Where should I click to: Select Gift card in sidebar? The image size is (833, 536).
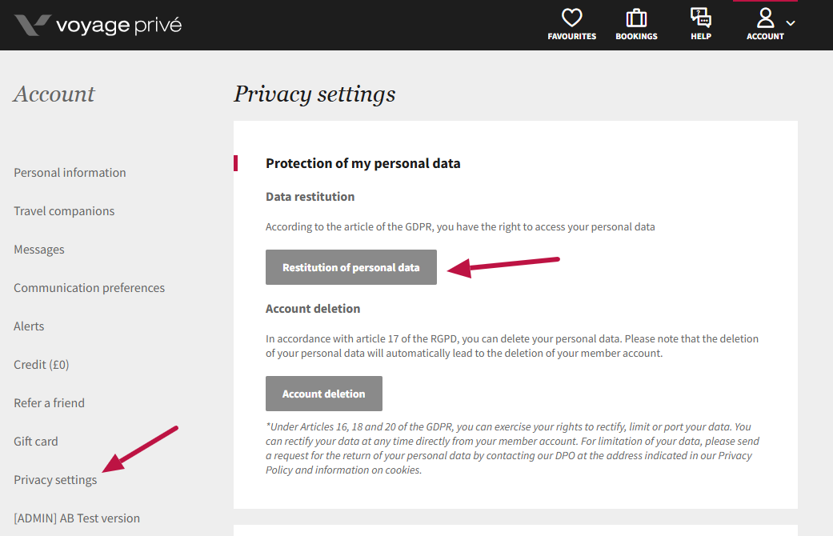36,442
